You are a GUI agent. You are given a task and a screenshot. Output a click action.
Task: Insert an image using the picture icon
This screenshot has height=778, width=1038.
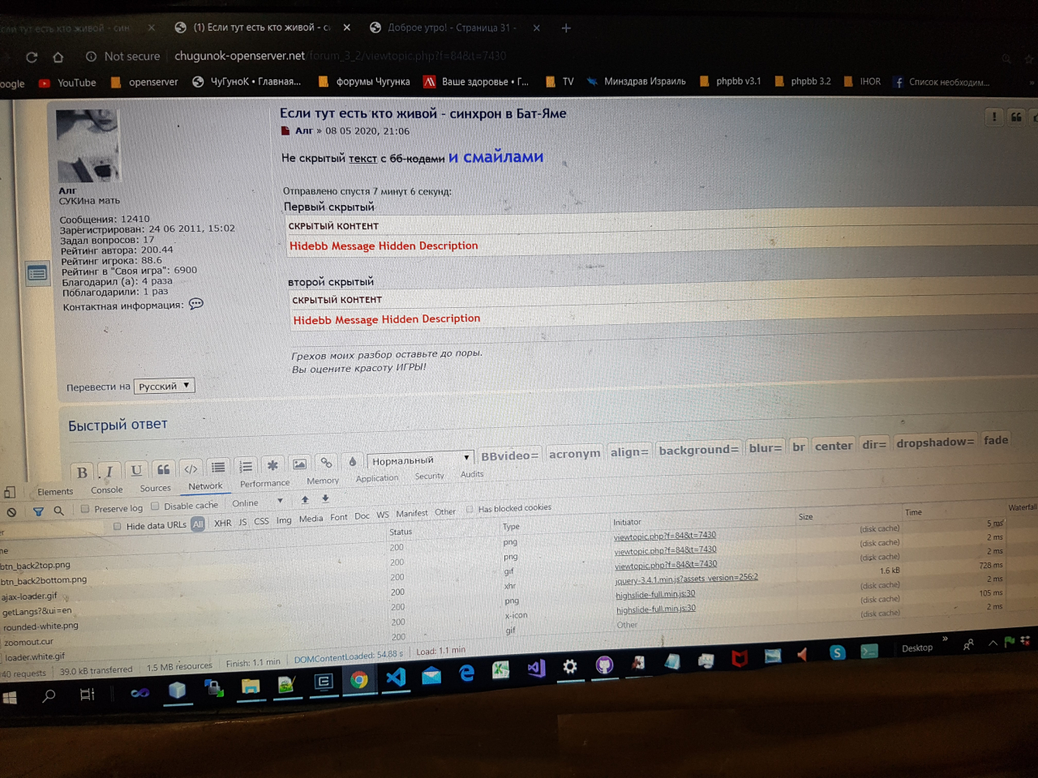(x=299, y=464)
